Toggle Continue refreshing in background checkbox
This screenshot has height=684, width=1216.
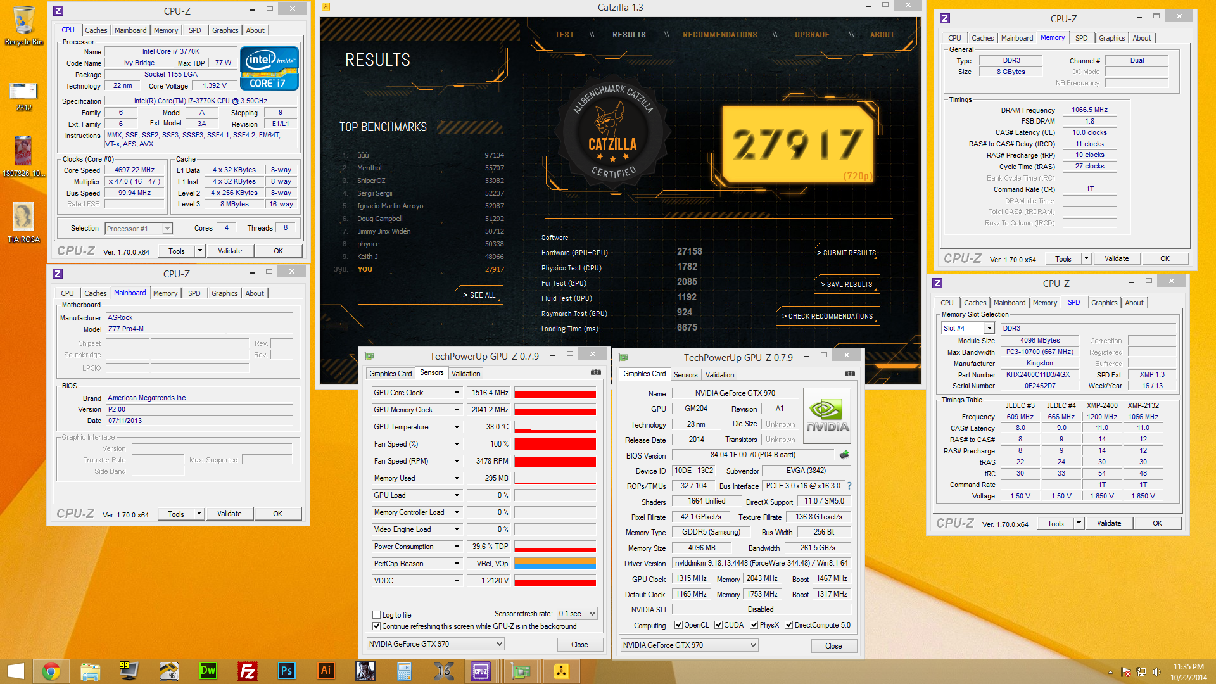377,626
